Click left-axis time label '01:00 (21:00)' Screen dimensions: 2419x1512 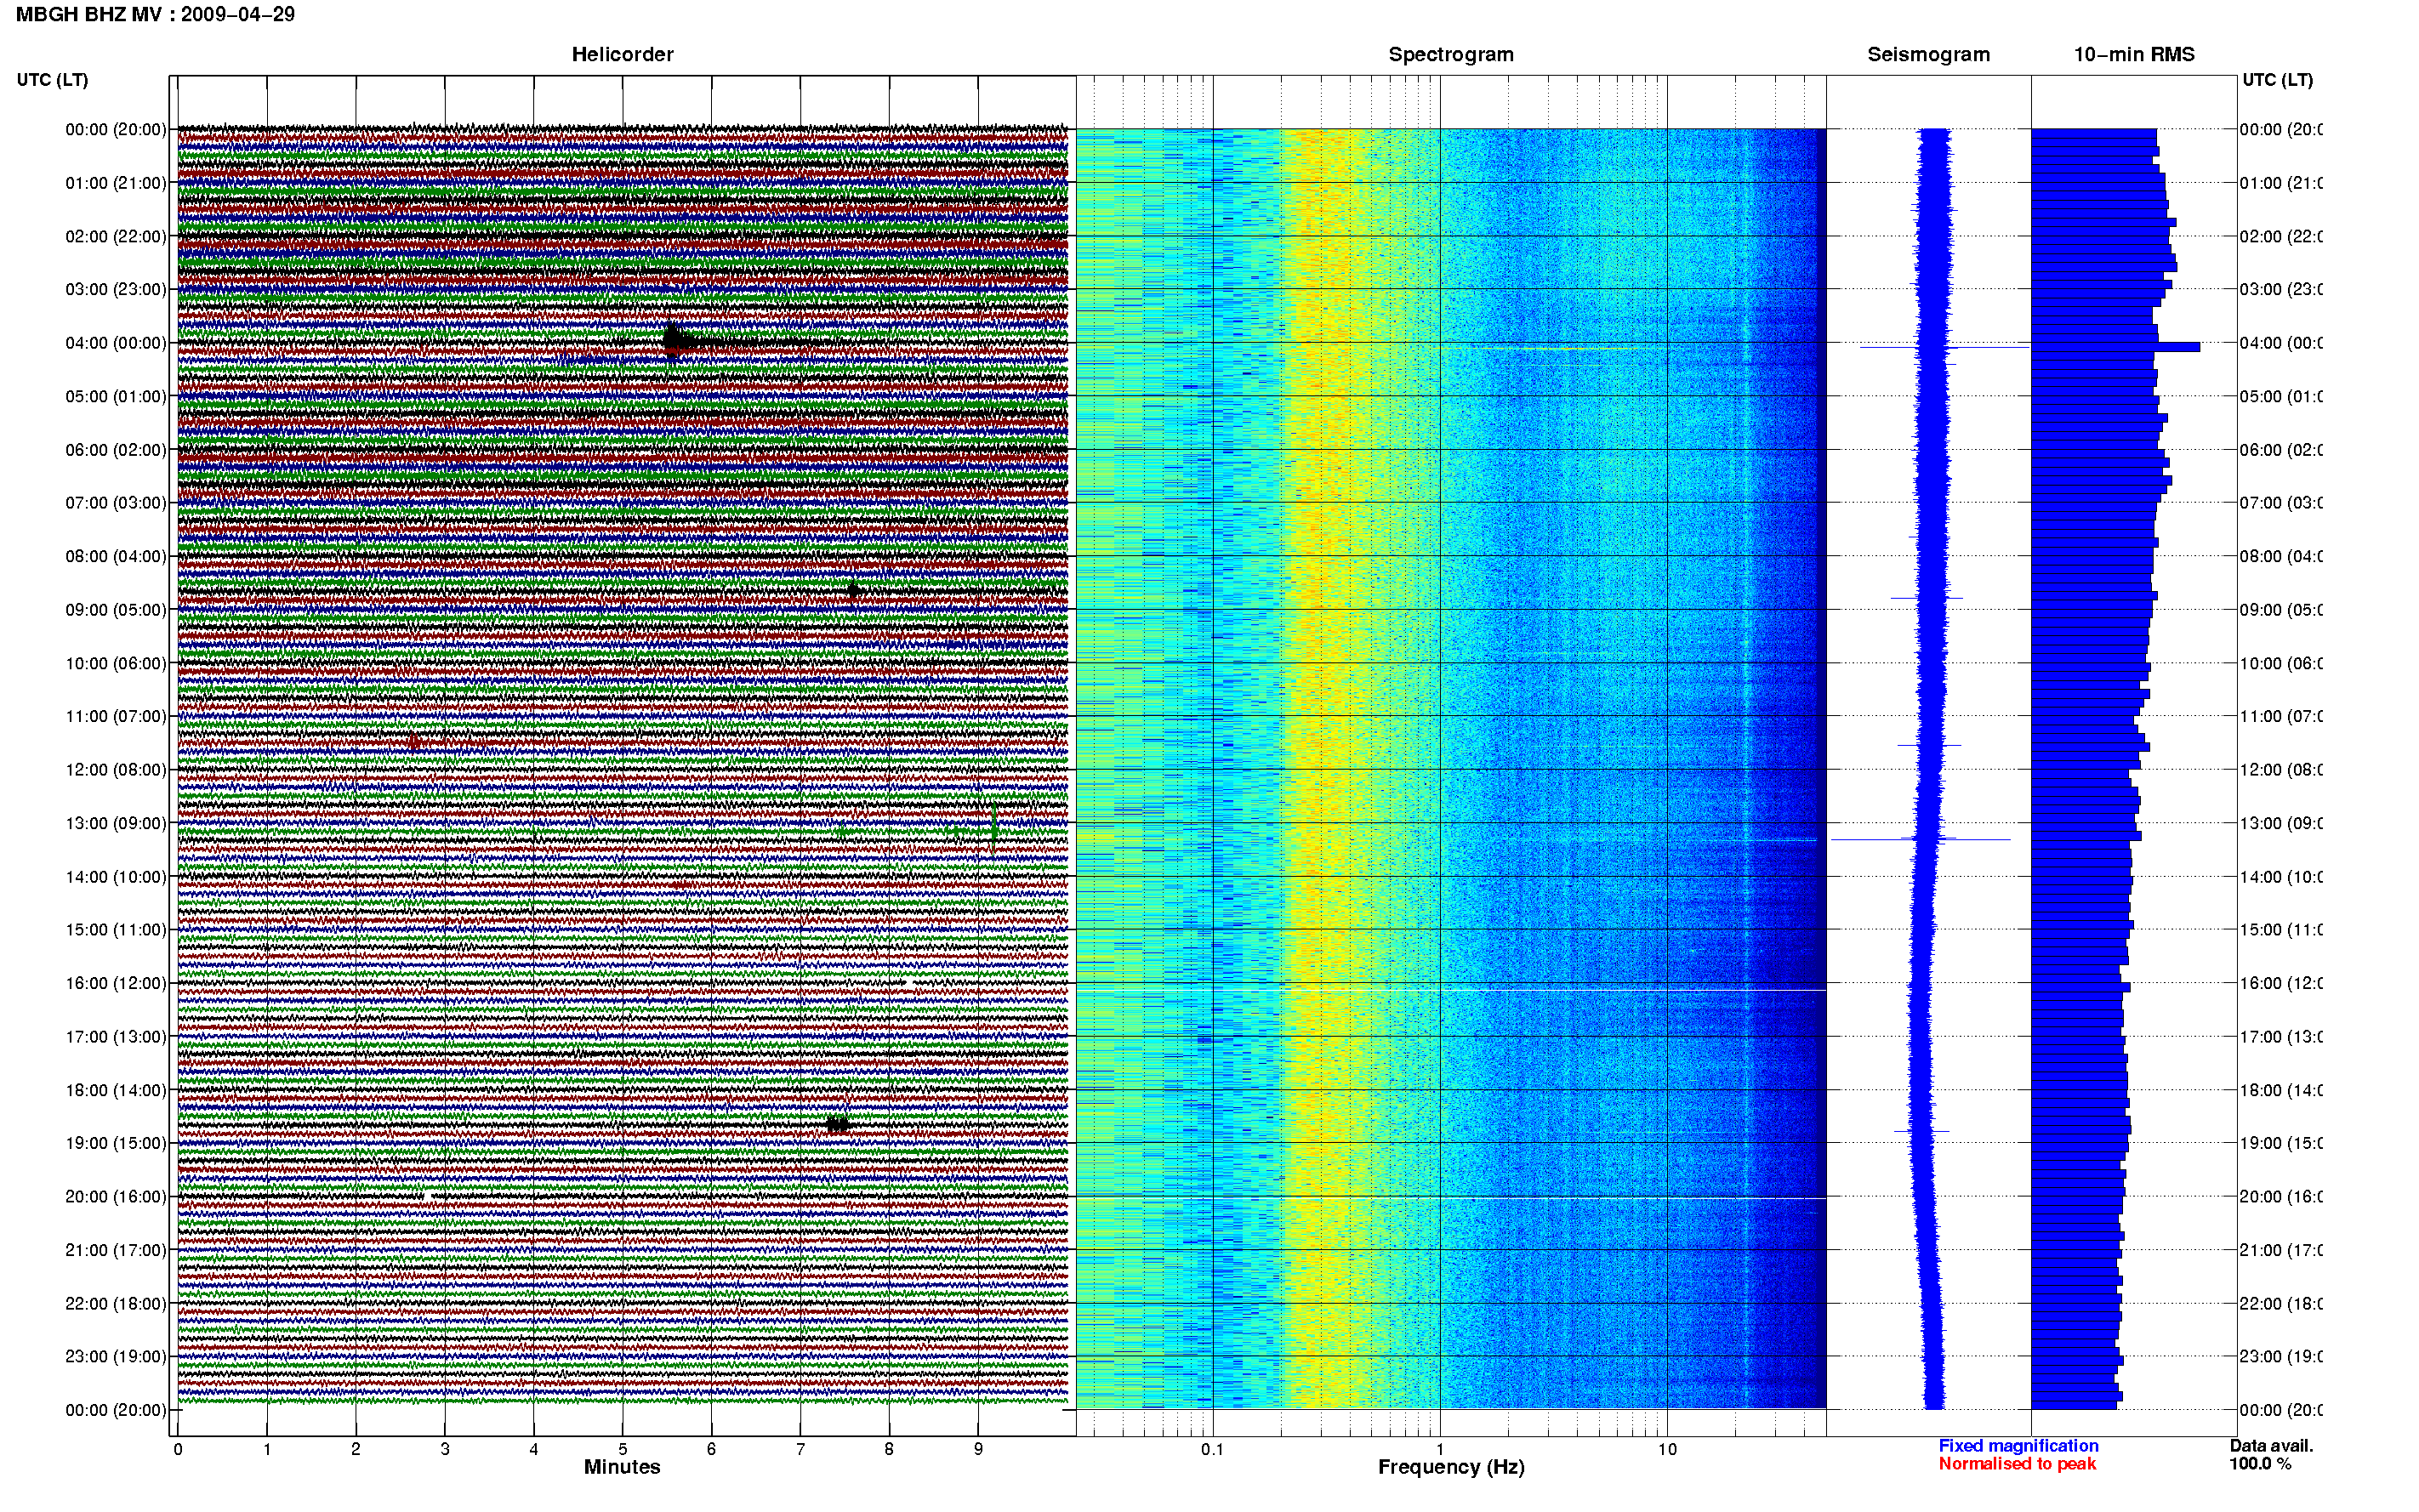tap(116, 183)
